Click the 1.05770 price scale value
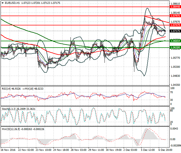The height and width of the screenshot is (153, 181). (x=175, y=58)
